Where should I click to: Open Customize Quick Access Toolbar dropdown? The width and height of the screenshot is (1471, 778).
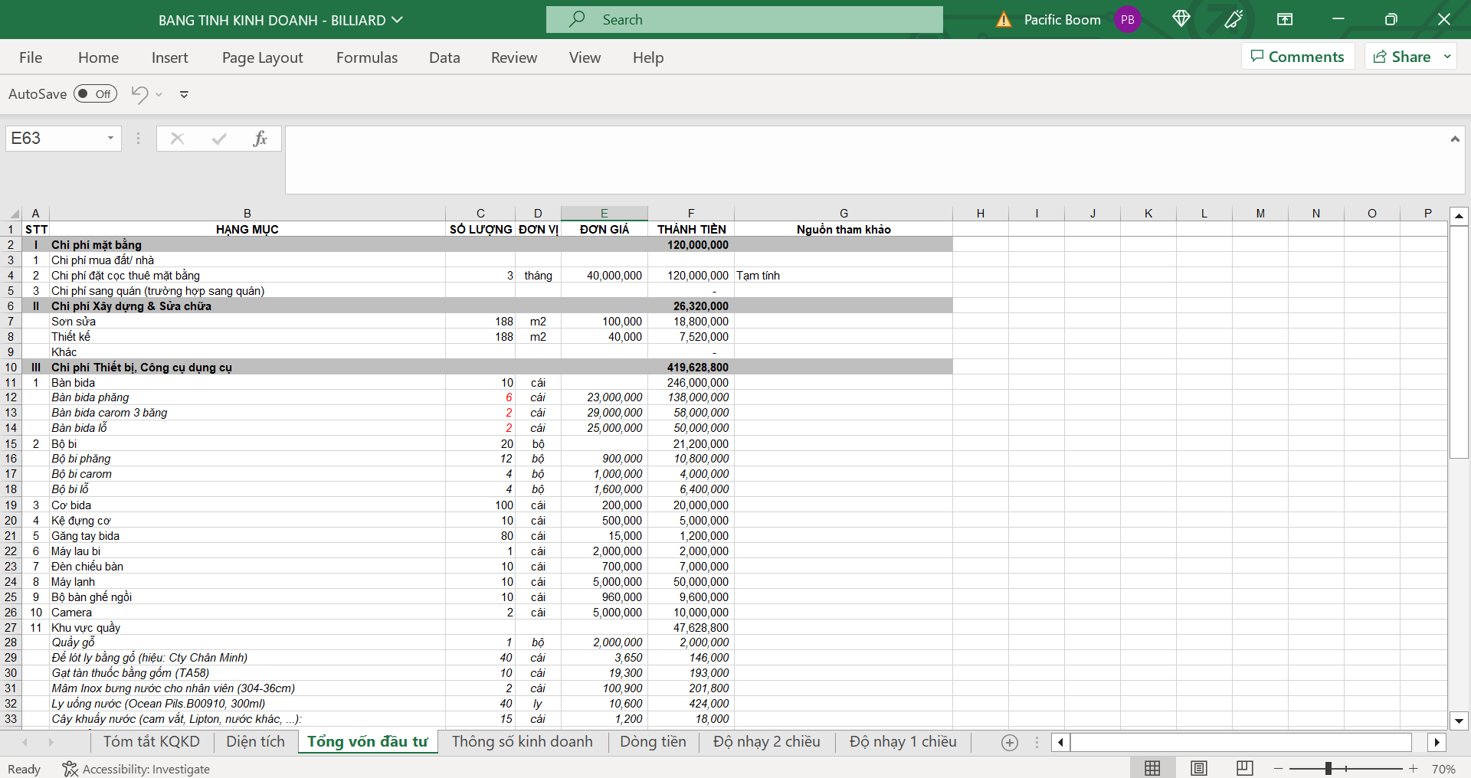tap(184, 94)
